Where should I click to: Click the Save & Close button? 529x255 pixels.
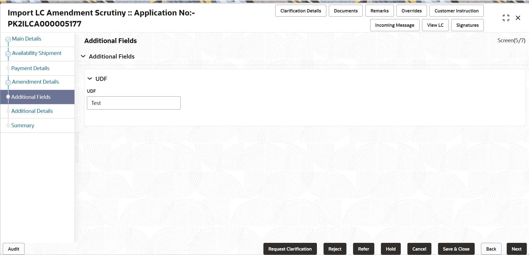[x=456, y=249]
